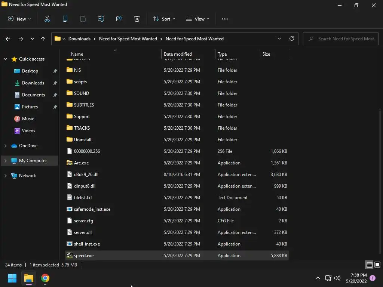Open the New dropdown menu

point(19,19)
